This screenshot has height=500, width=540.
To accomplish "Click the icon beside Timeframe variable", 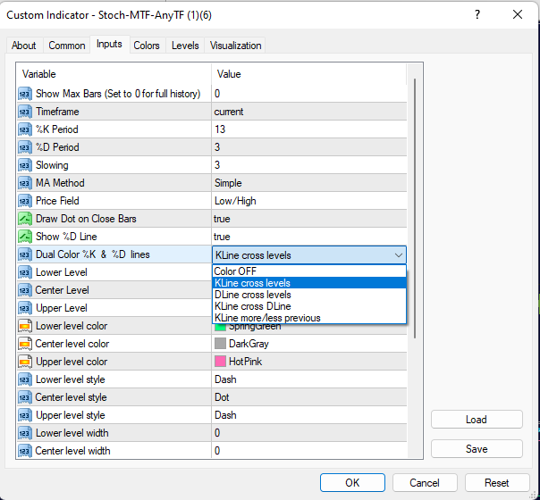I will (x=25, y=112).
